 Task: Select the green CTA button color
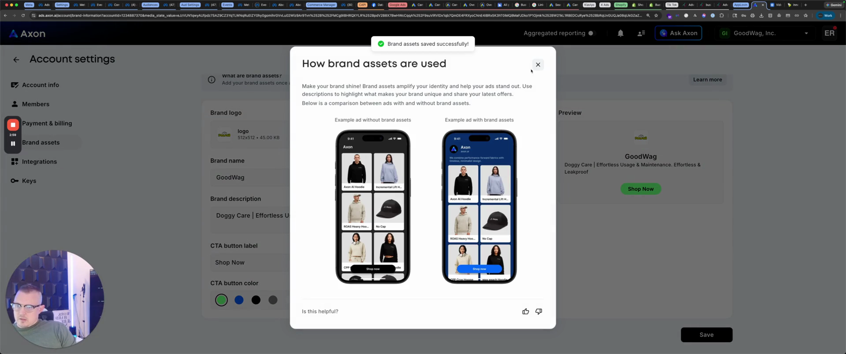click(x=221, y=300)
